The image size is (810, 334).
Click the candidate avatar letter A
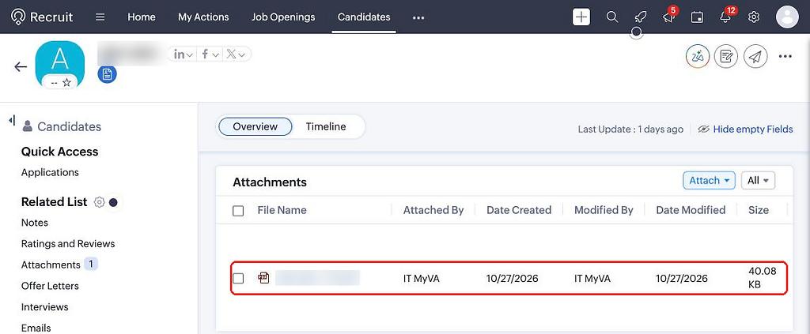[x=60, y=60]
